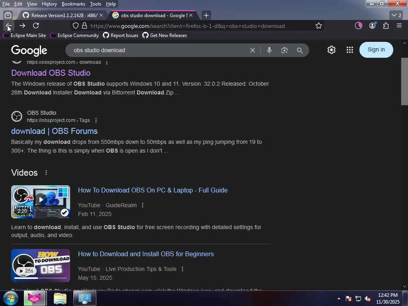The height and width of the screenshot is (306, 408).
Task: Clear the Google search box text
Action: click(252, 50)
